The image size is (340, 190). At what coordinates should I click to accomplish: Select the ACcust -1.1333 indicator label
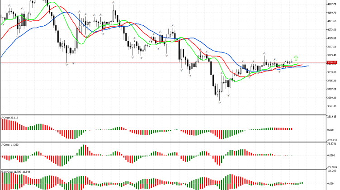click(9, 144)
